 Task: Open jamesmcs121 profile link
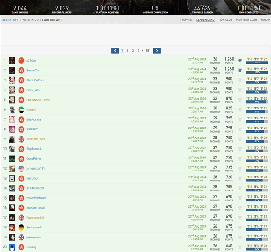pyautogui.click(x=35, y=169)
